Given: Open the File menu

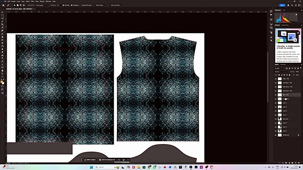Looking at the screenshot, I should (x=5, y=1).
